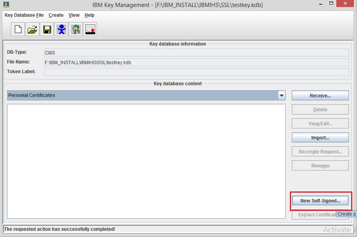This screenshot has width=357, height=237.
Task: Open the Personal Certificates dropdown
Action: tap(281, 95)
